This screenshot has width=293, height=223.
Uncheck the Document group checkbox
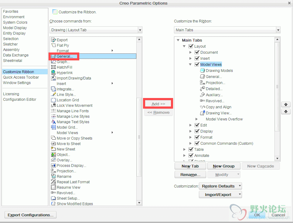[x=197, y=52]
